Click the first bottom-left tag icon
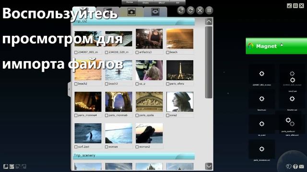307x172 pixels. click(6, 167)
